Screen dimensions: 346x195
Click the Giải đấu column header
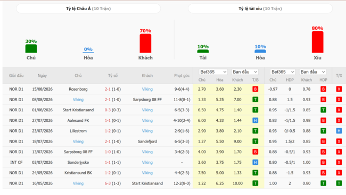click(x=16, y=76)
